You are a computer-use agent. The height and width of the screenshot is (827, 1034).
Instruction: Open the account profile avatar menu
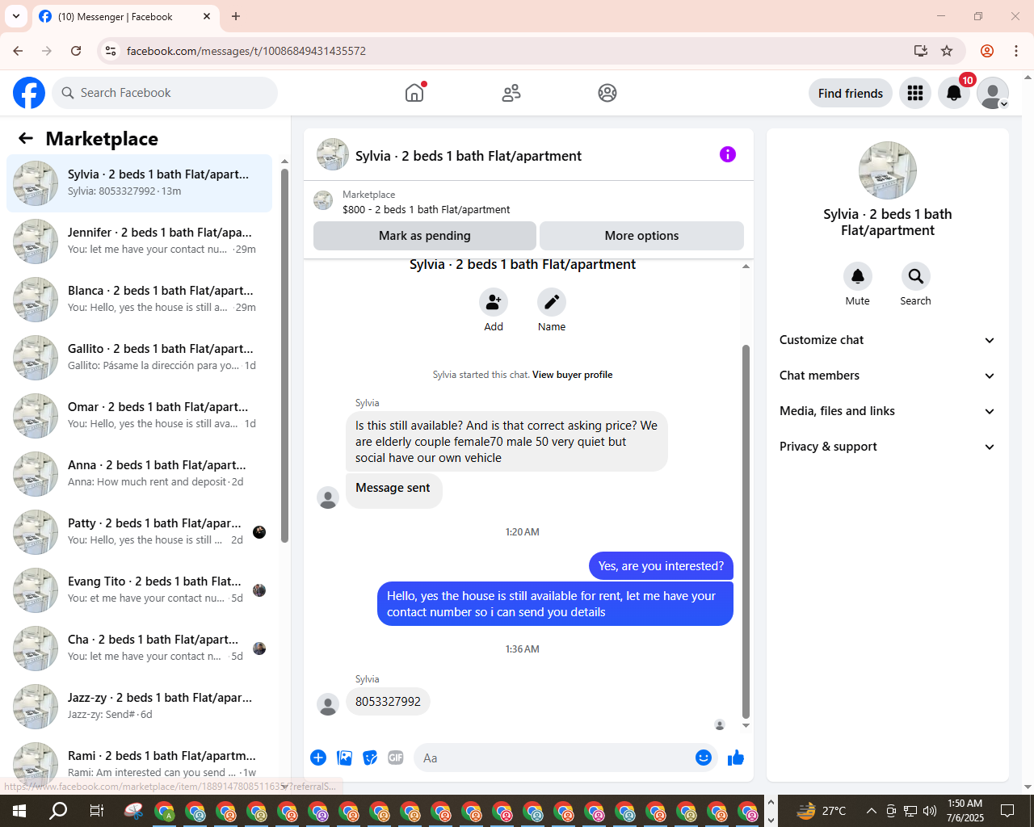pos(993,93)
